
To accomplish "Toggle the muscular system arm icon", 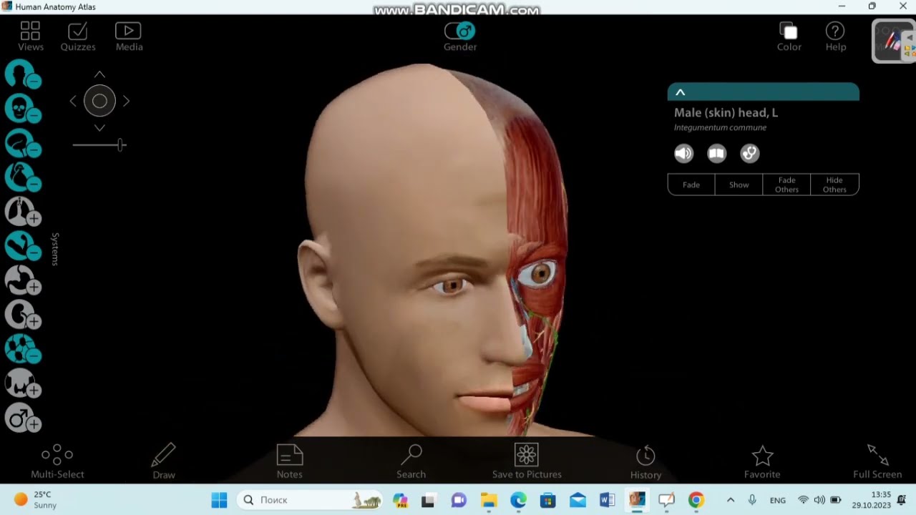I will coord(23,246).
